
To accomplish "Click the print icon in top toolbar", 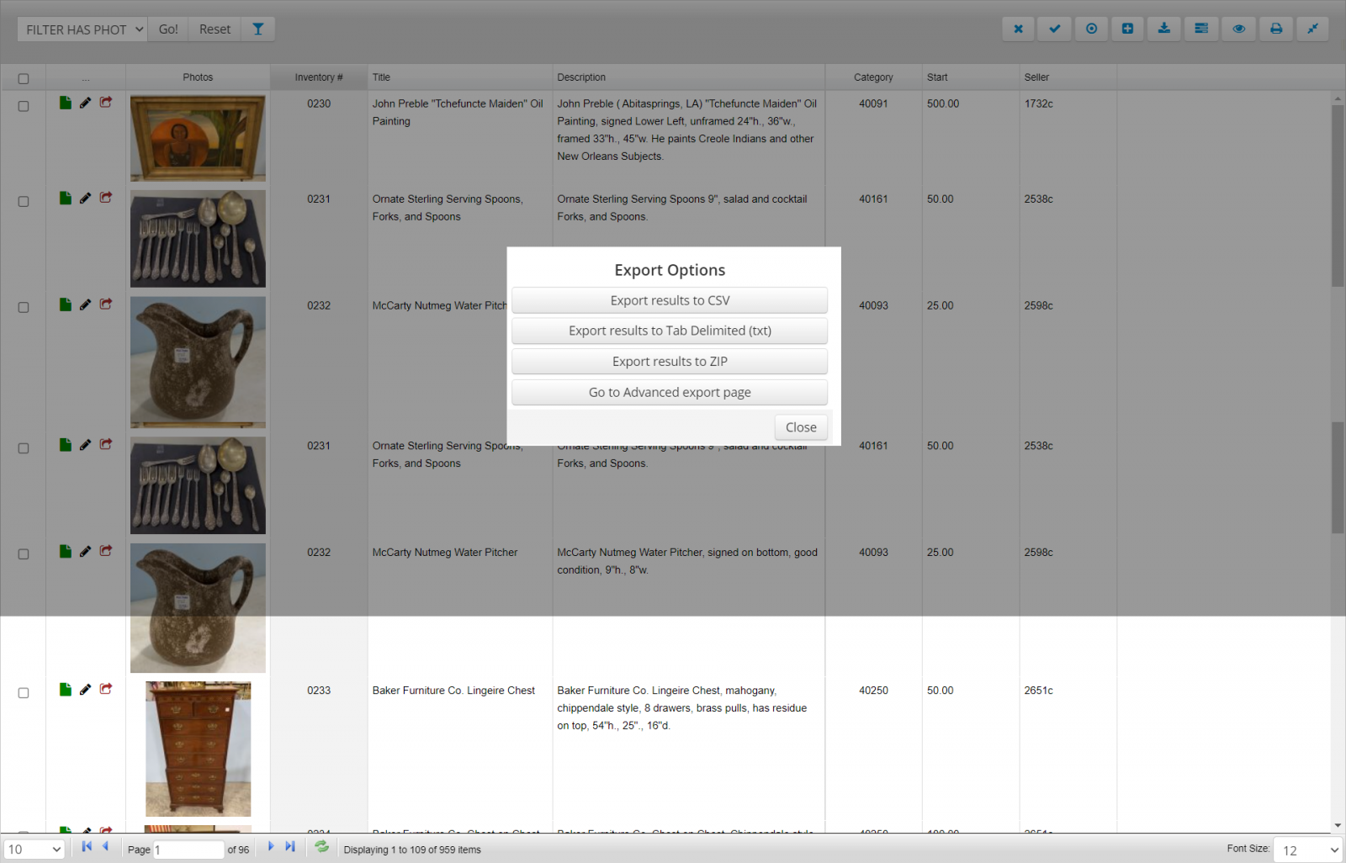I will click(1275, 29).
